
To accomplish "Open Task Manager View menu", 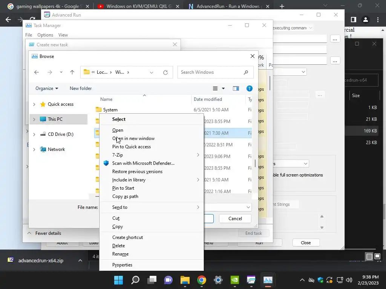I will (x=63, y=35).
